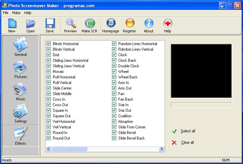Viewport: 243px width, 164px height.
Task: Select the Effects sidebar section
Action: pyautogui.click(x=20, y=136)
